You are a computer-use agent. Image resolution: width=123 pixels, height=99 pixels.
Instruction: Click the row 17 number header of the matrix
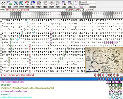pos(1,71)
